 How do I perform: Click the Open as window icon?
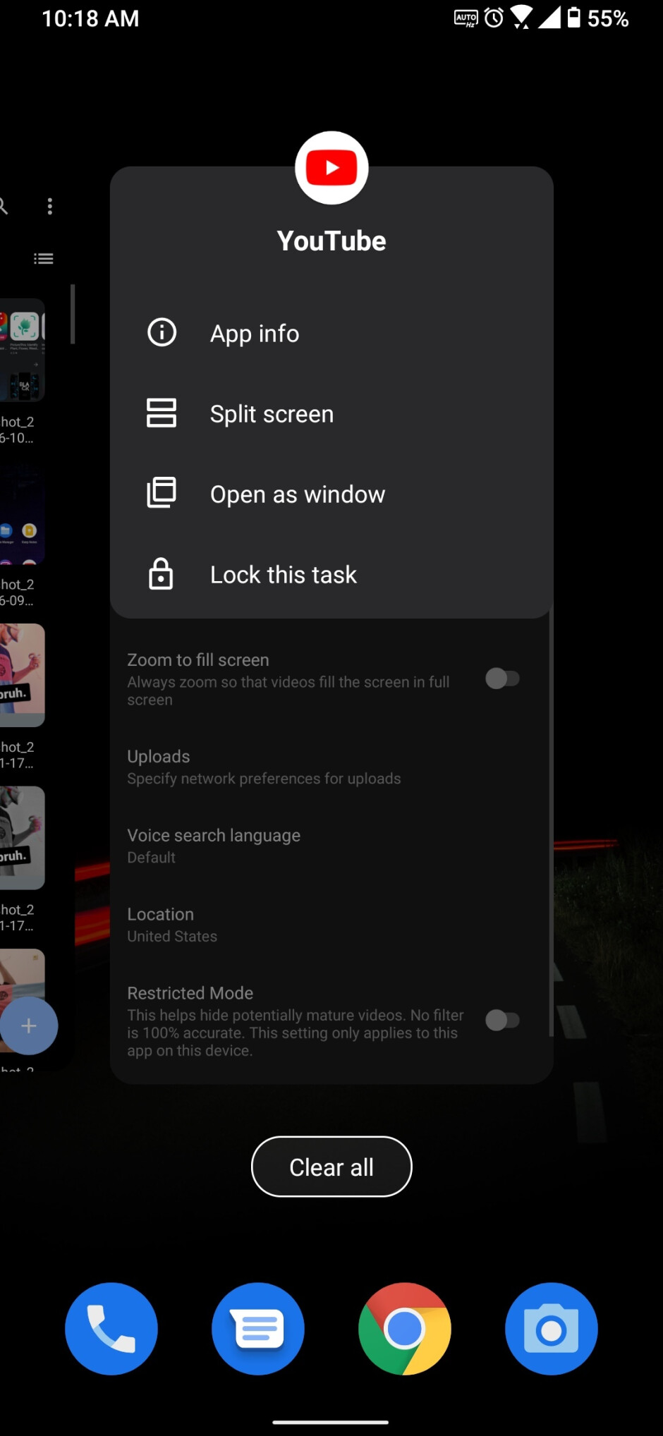[162, 492]
